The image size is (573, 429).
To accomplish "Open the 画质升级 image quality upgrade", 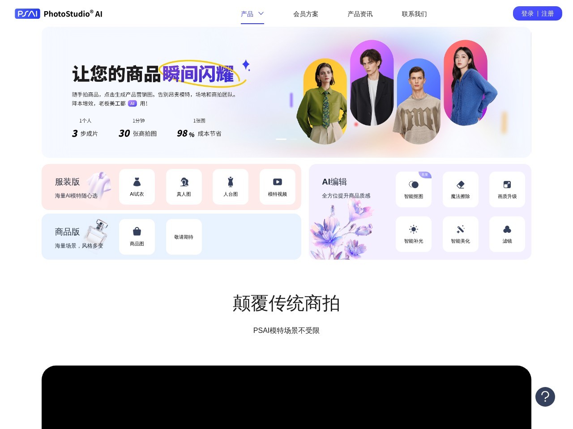I will click(x=507, y=189).
